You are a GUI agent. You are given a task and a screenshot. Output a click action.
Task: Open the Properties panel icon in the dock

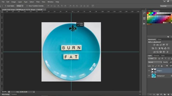click(x=144, y=18)
